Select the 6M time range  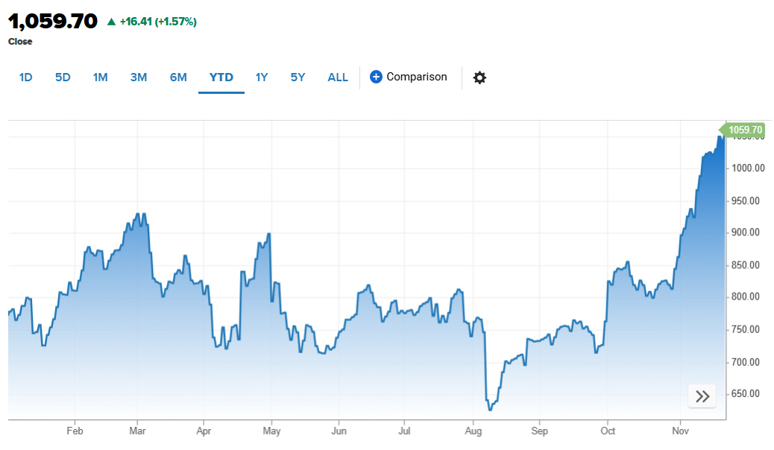coord(177,77)
